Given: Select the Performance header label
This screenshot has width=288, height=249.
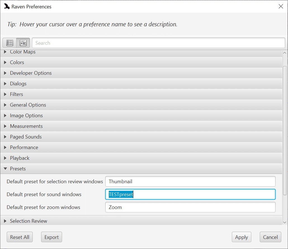Looking at the screenshot, I should pos(24,147).
